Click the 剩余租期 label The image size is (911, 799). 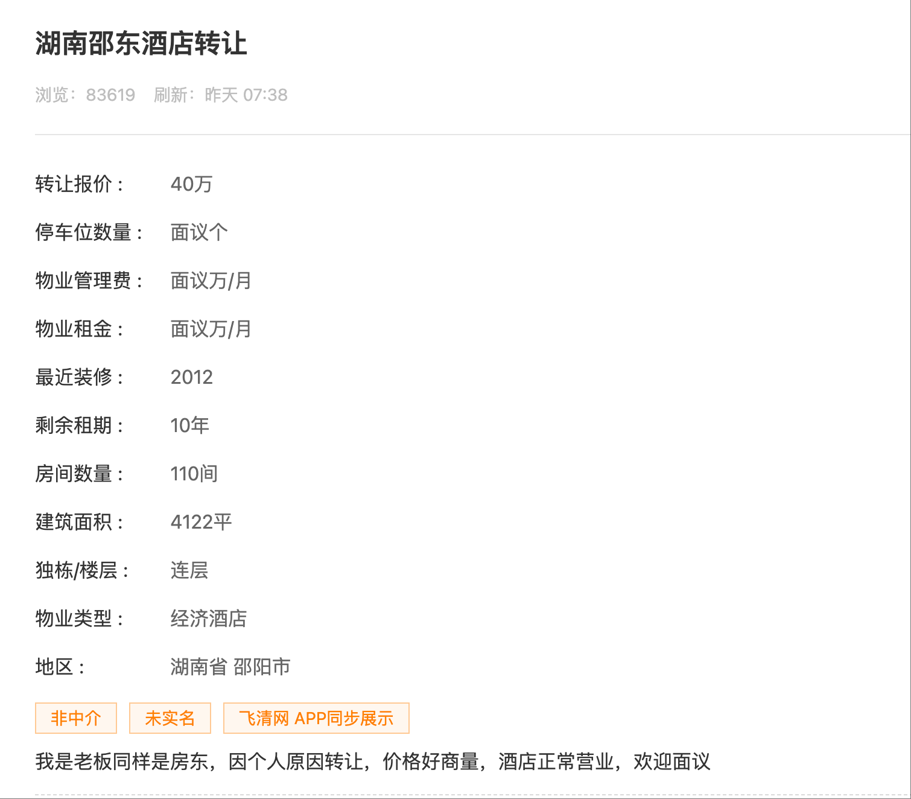(79, 425)
